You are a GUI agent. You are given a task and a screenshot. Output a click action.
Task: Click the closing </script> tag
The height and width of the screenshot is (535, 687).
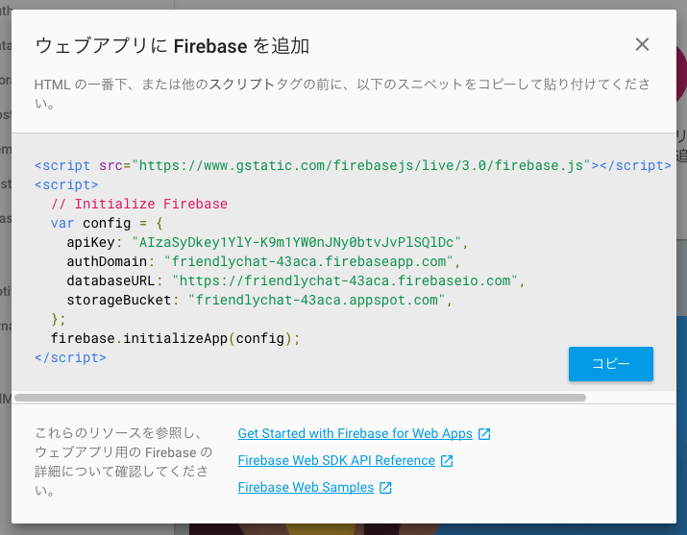(x=70, y=357)
